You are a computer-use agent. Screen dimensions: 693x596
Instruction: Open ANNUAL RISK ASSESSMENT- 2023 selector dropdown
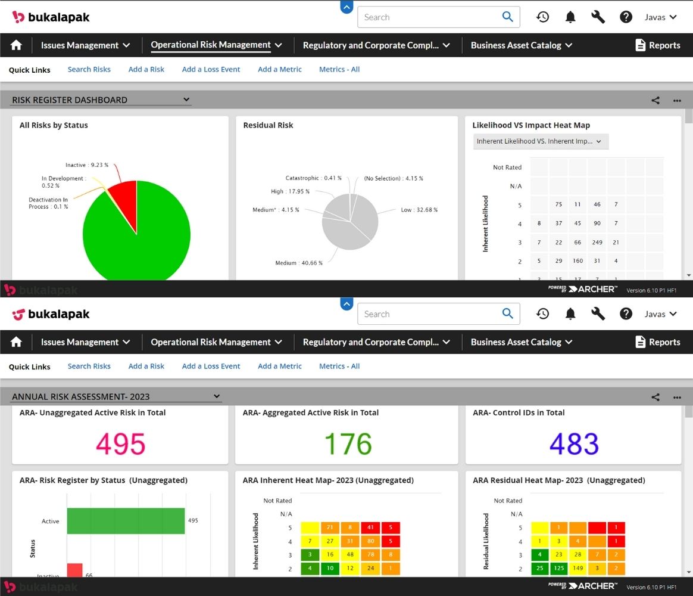pos(115,397)
